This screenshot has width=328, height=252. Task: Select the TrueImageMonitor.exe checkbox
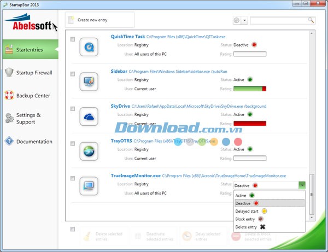coord(73,178)
